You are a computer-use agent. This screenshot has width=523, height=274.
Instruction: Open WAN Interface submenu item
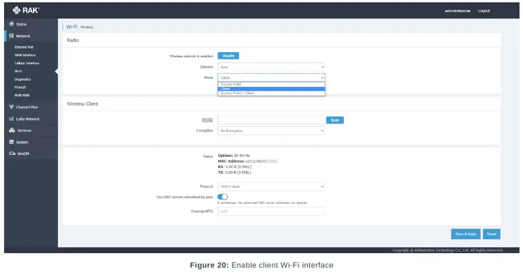coord(25,55)
